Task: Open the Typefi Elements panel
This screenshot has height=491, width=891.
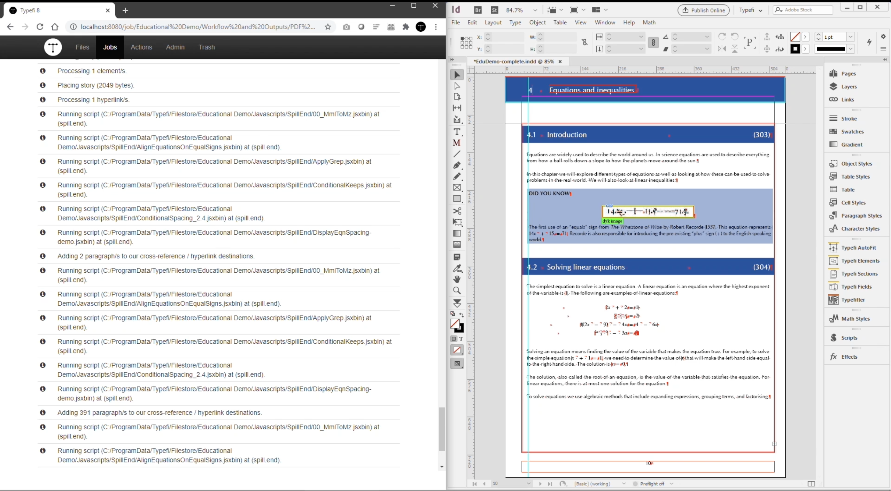Action: 854,261
